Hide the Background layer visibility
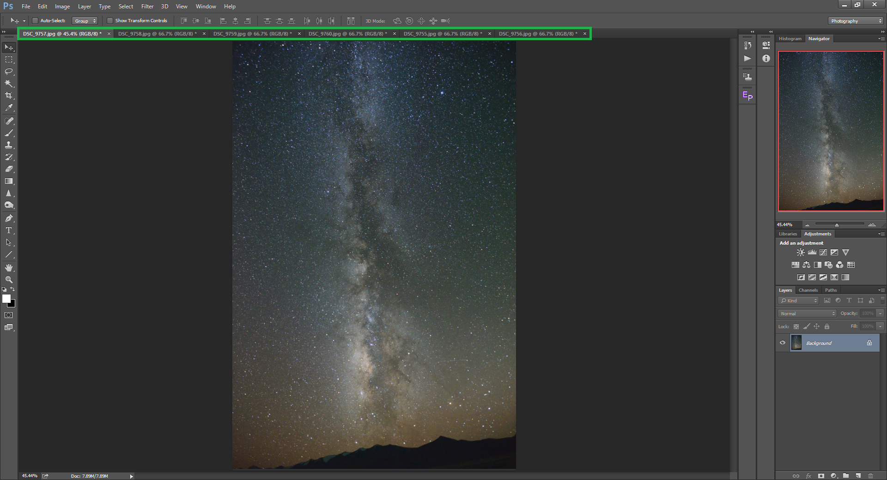Viewport: 887px width, 480px height. click(783, 343)
